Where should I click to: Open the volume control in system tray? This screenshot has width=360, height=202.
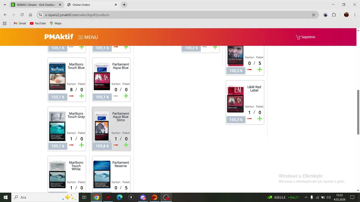point(328,197)
